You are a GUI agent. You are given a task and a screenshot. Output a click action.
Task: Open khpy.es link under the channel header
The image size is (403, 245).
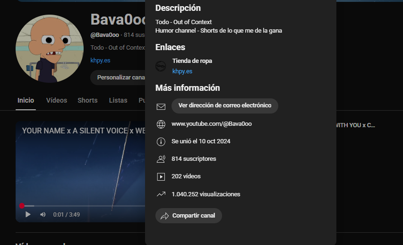coord(100,61)
